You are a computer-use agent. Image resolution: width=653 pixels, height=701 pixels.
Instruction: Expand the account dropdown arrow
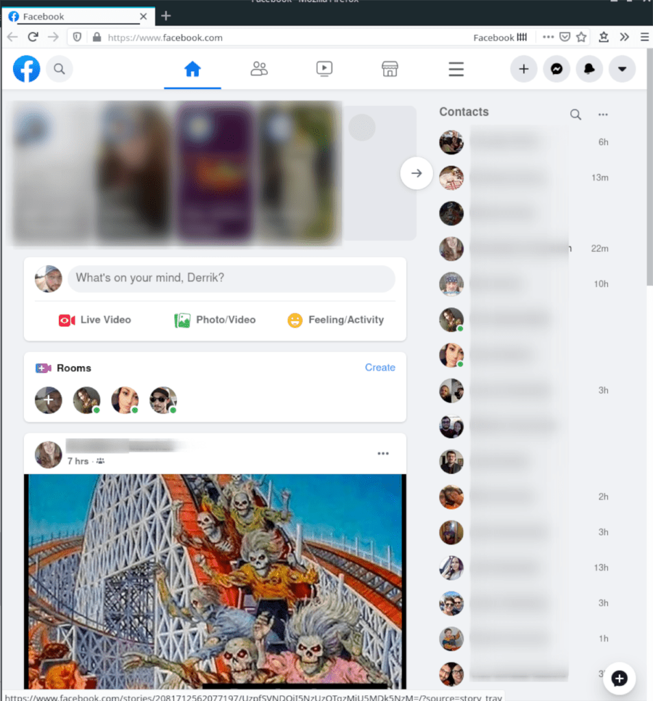coord(621,69)
